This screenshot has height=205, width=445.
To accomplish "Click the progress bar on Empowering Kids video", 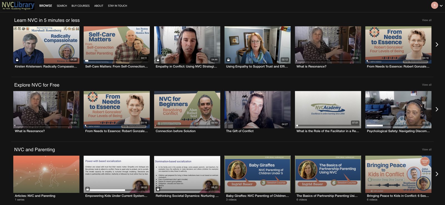I will point(117,190).
